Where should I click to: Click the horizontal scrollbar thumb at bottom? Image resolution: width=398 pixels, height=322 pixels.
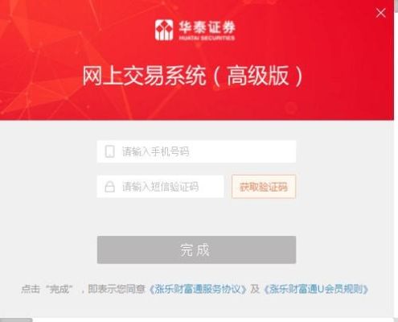click(16, 320)
